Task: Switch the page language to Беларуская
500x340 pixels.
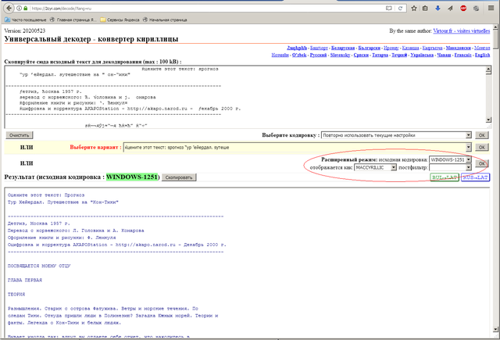Action: [343, 48]
